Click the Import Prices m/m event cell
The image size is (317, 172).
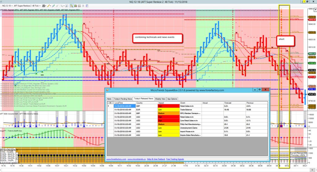click(191, 131)
